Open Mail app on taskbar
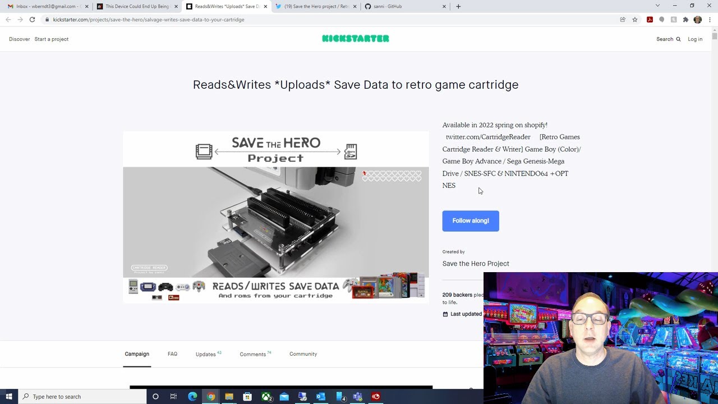The image size is (718, 404). coord(284,397)
